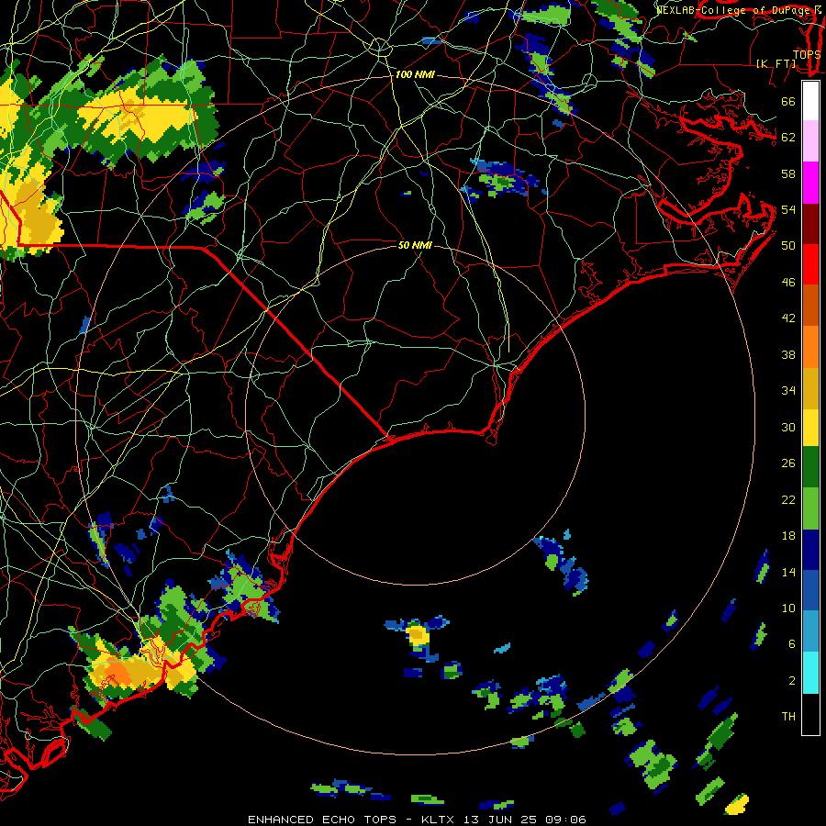Click the legend value '66'
826x826 pixels.
(788, 102)
